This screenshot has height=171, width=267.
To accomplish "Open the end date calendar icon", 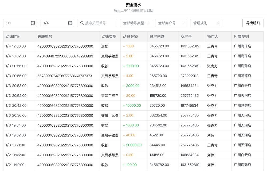I will (70, 23).
